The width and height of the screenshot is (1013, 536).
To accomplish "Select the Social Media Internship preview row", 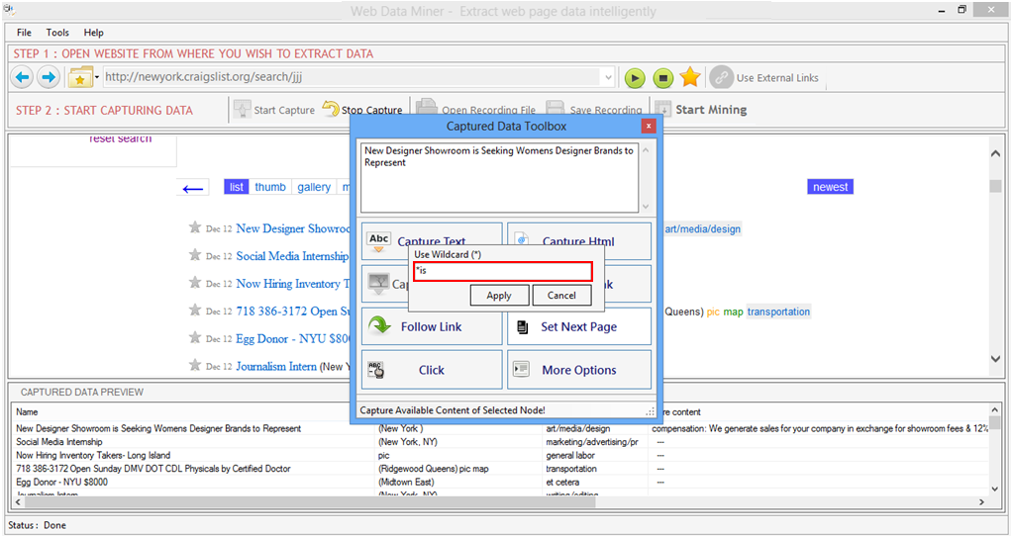I will coord(59,442).
